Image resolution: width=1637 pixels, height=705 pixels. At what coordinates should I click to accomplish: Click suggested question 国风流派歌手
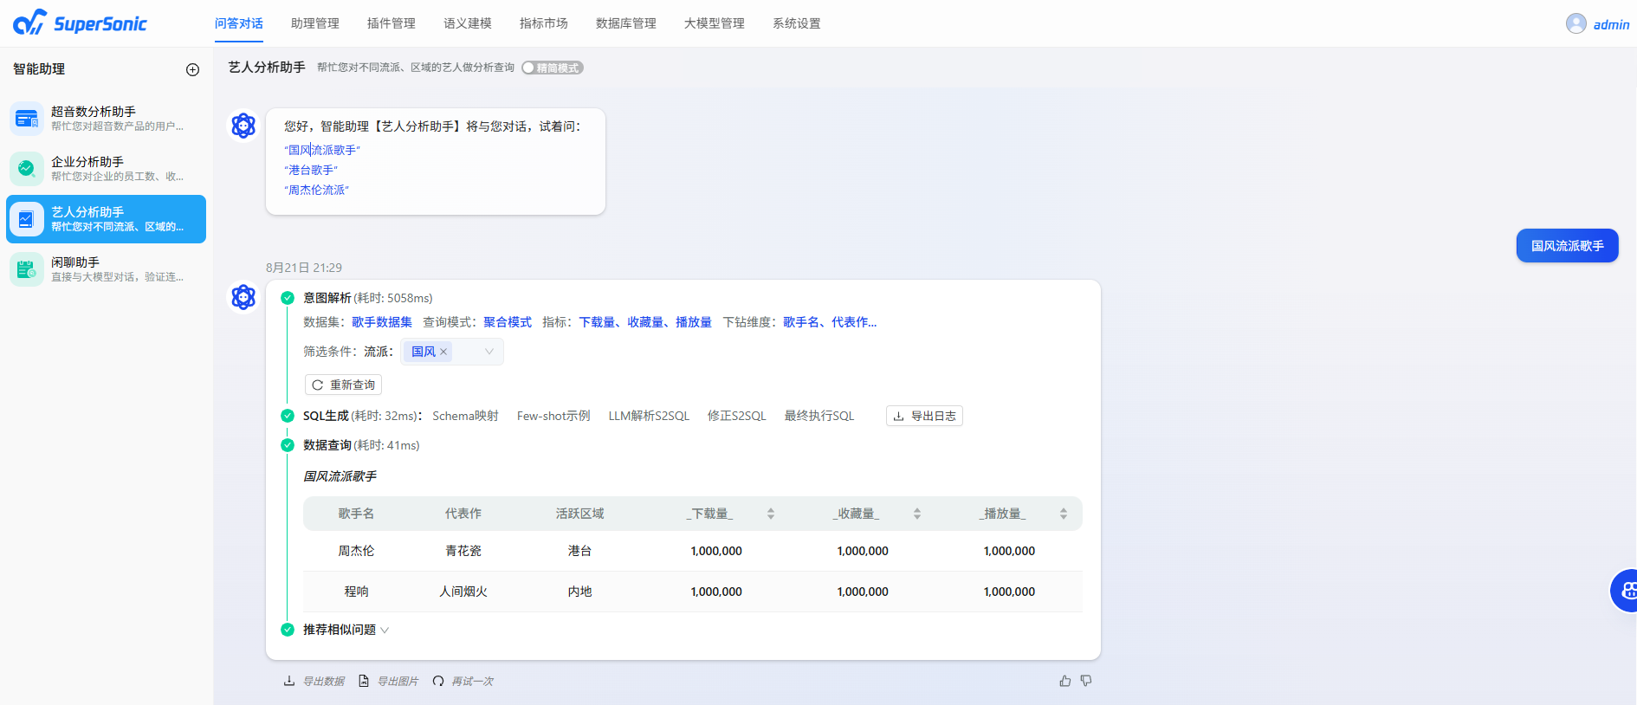pyautogui.click(x=322, y=150)
